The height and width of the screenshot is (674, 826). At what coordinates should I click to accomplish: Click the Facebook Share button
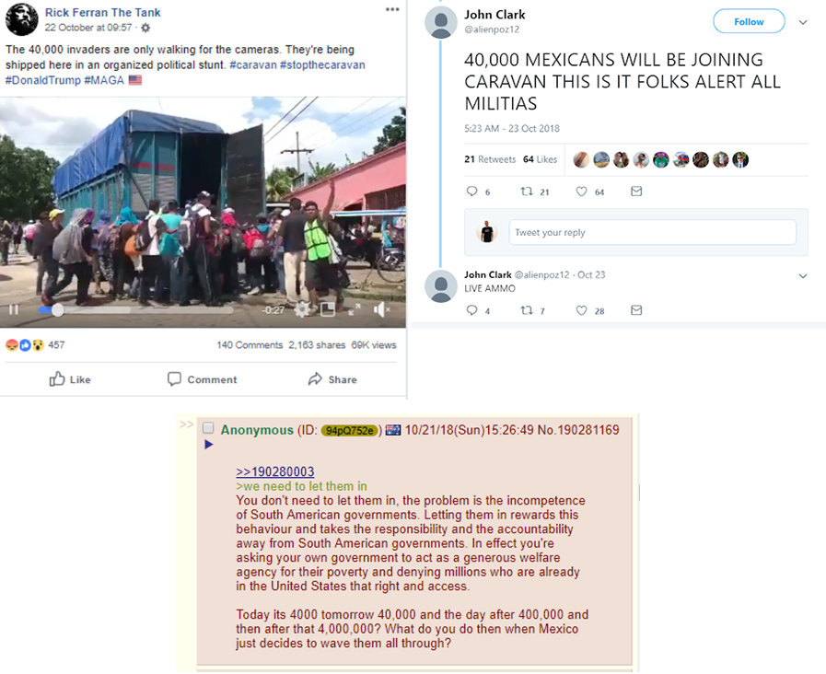[332, 379]
